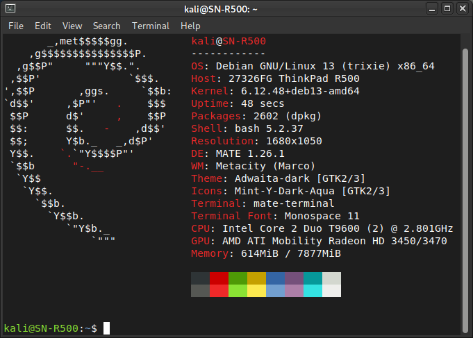The image size is (473, 338).
Task: Maximize the terminal window
Action: [445, 8]
